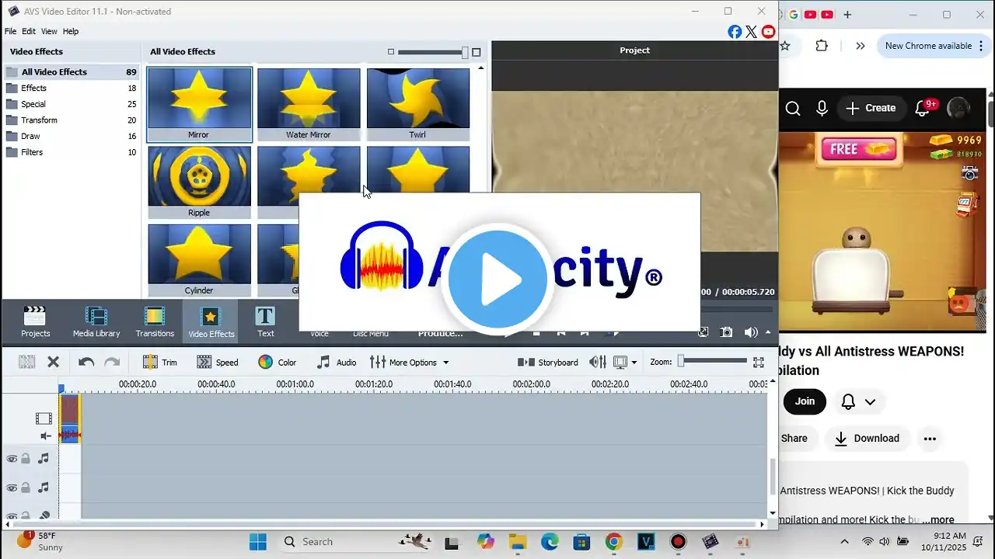Open the Text section
The height and width of the screenshot is (559, 995).
tap(266, 322)
